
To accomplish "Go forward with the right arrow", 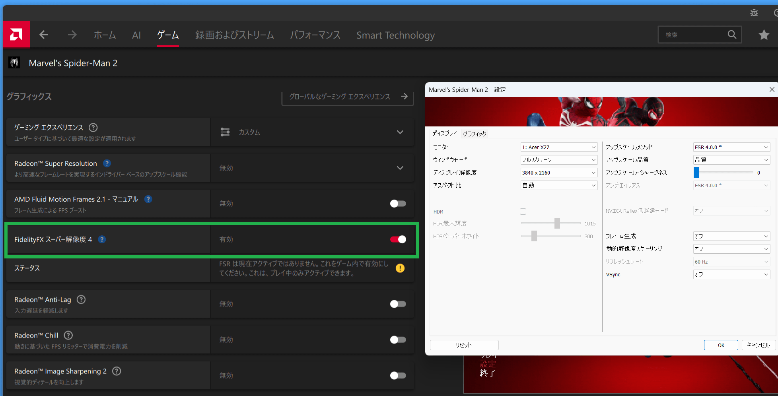I will click(x=72, y=35).
